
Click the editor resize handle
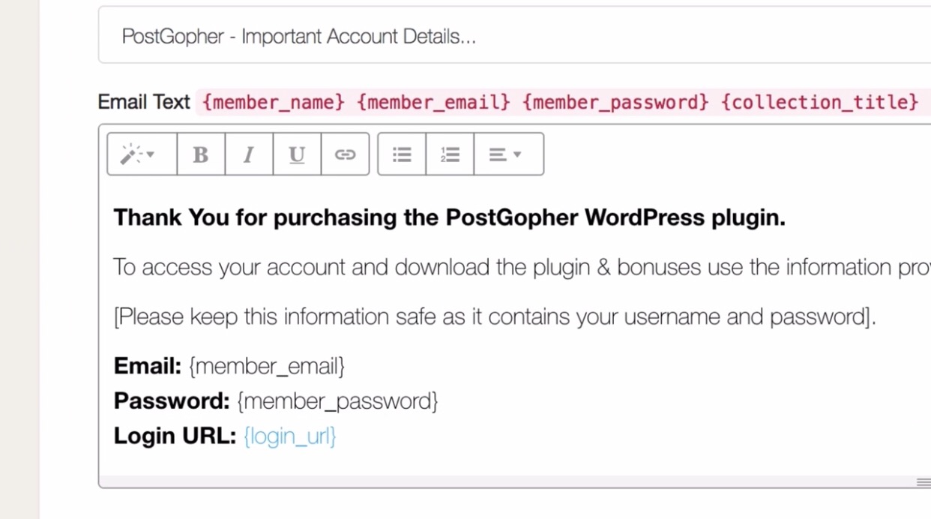[x=924, y=482]
